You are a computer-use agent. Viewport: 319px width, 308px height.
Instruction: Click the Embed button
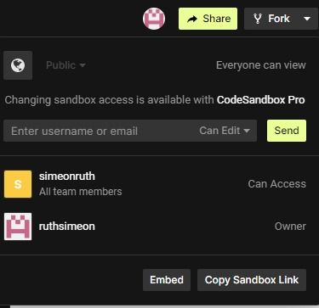[x=167, y=280]
